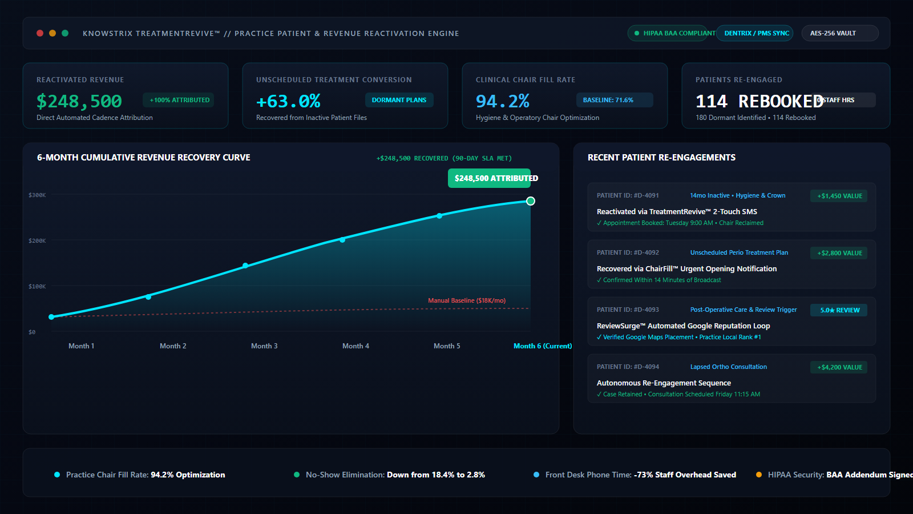Click the +100% Attributed tag
The height and width of the screenshot is (514, 913).
coord(178,100)
